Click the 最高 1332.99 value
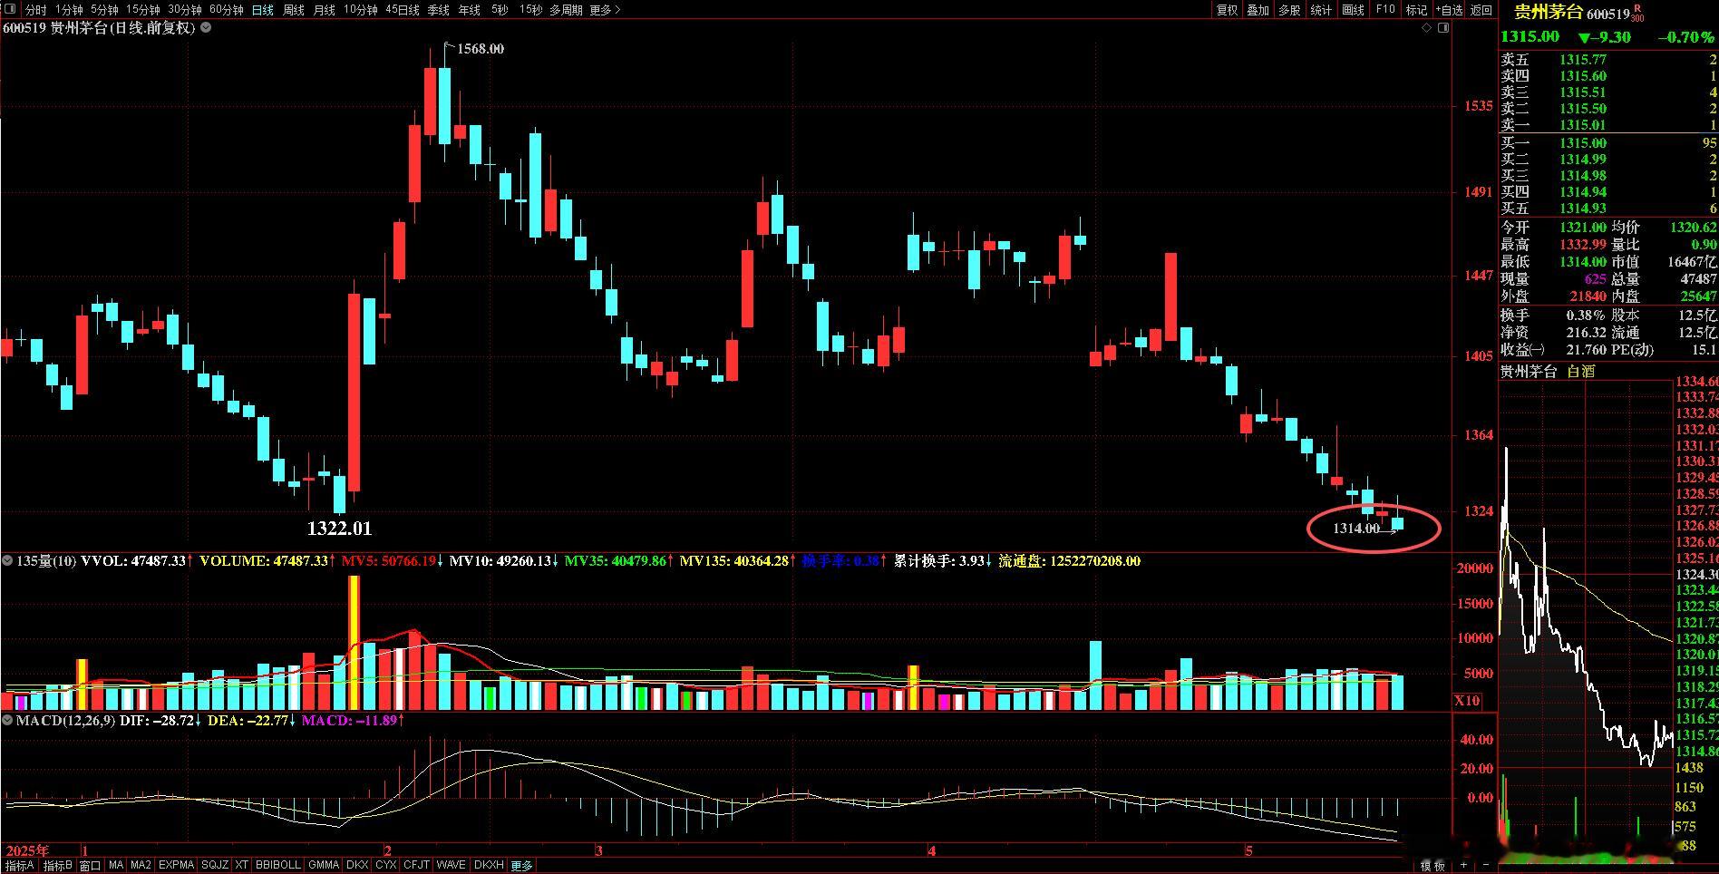The height and width of the screenshot is (874, 1719). [x=1582, y=245]
